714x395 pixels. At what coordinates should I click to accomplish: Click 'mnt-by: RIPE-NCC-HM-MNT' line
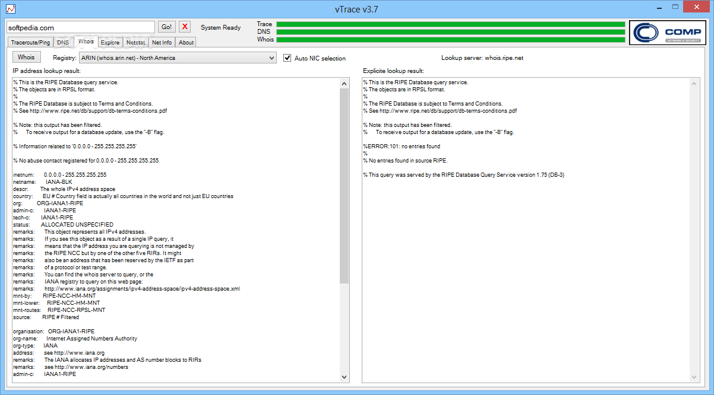(54, 295)
